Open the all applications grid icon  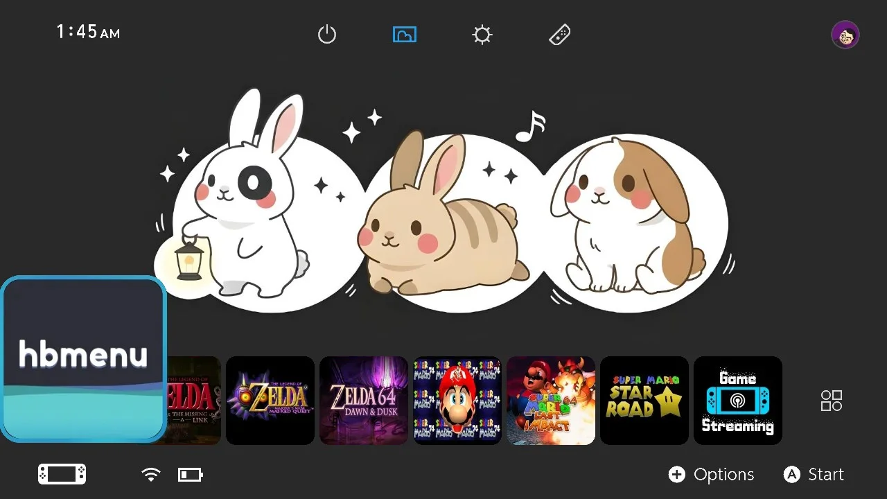[x=832, y=401]
